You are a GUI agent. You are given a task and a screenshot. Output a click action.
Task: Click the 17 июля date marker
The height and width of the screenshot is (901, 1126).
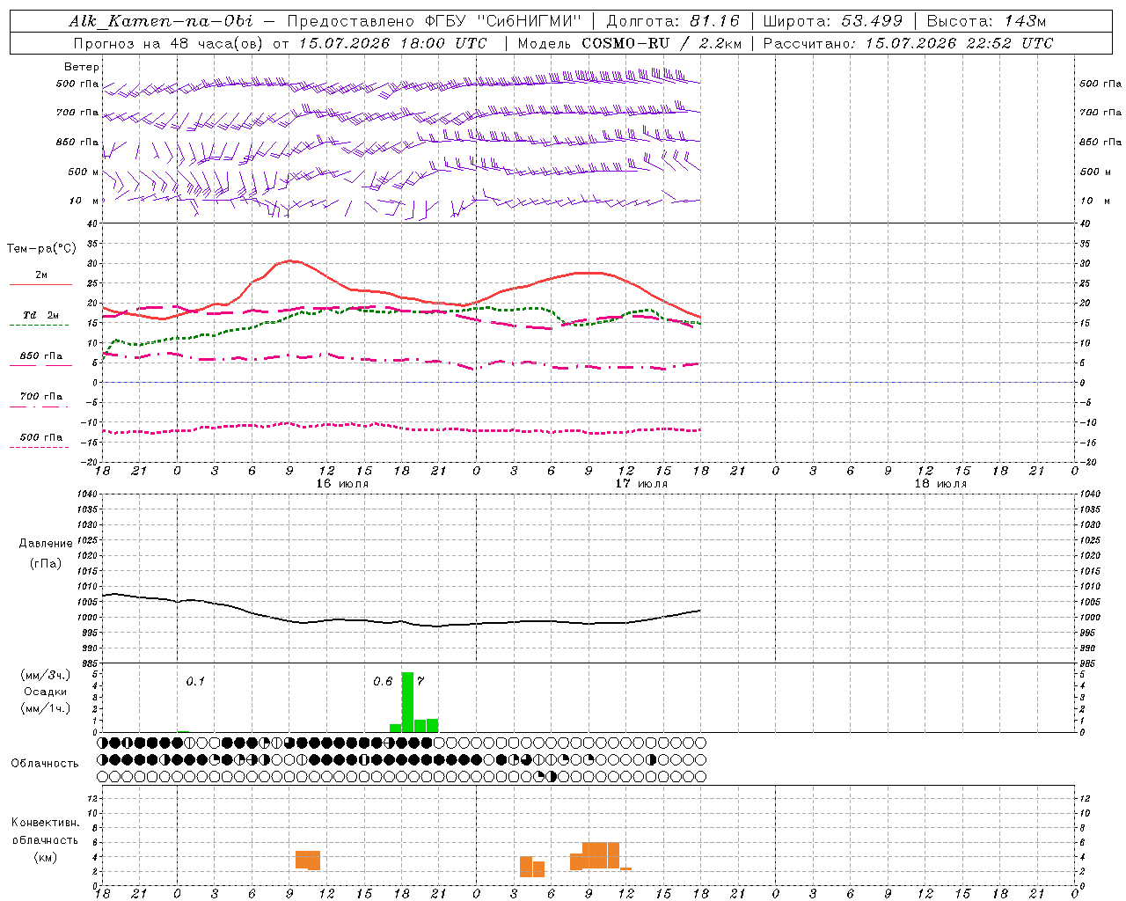tap(641, 484)
